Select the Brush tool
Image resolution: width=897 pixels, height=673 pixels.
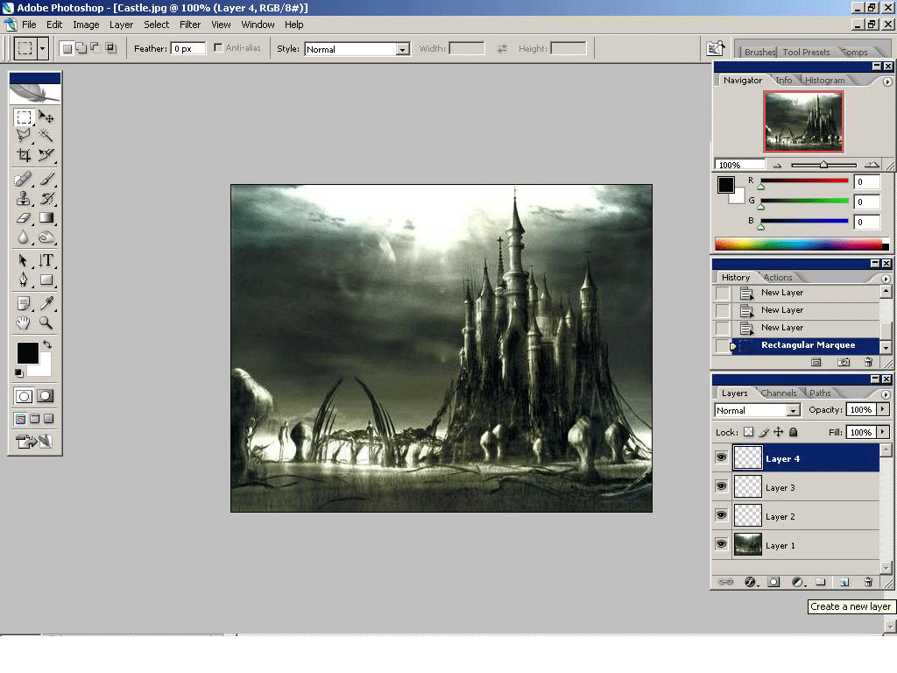pyautogui.click(x=46, y=180)
